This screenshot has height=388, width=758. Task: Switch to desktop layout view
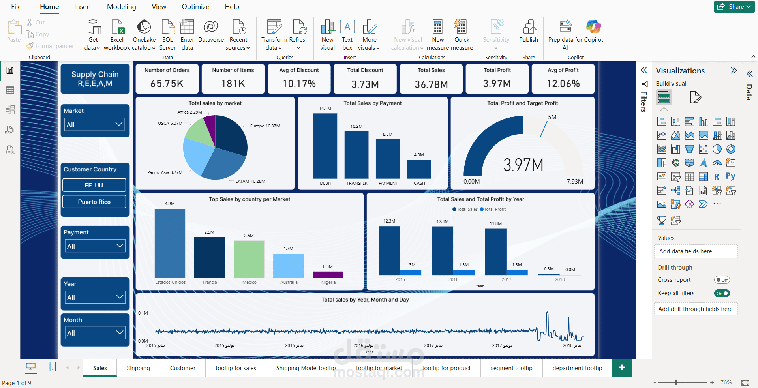[30, 367]
